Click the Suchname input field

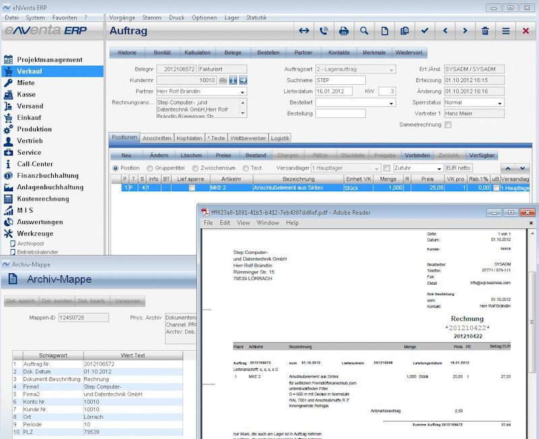340,80
